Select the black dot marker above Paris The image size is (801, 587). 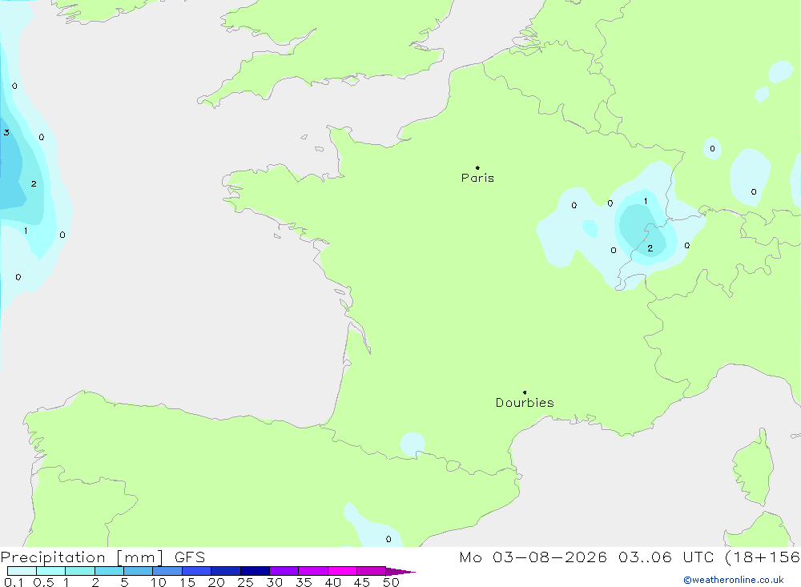click(x=477, y=167)
